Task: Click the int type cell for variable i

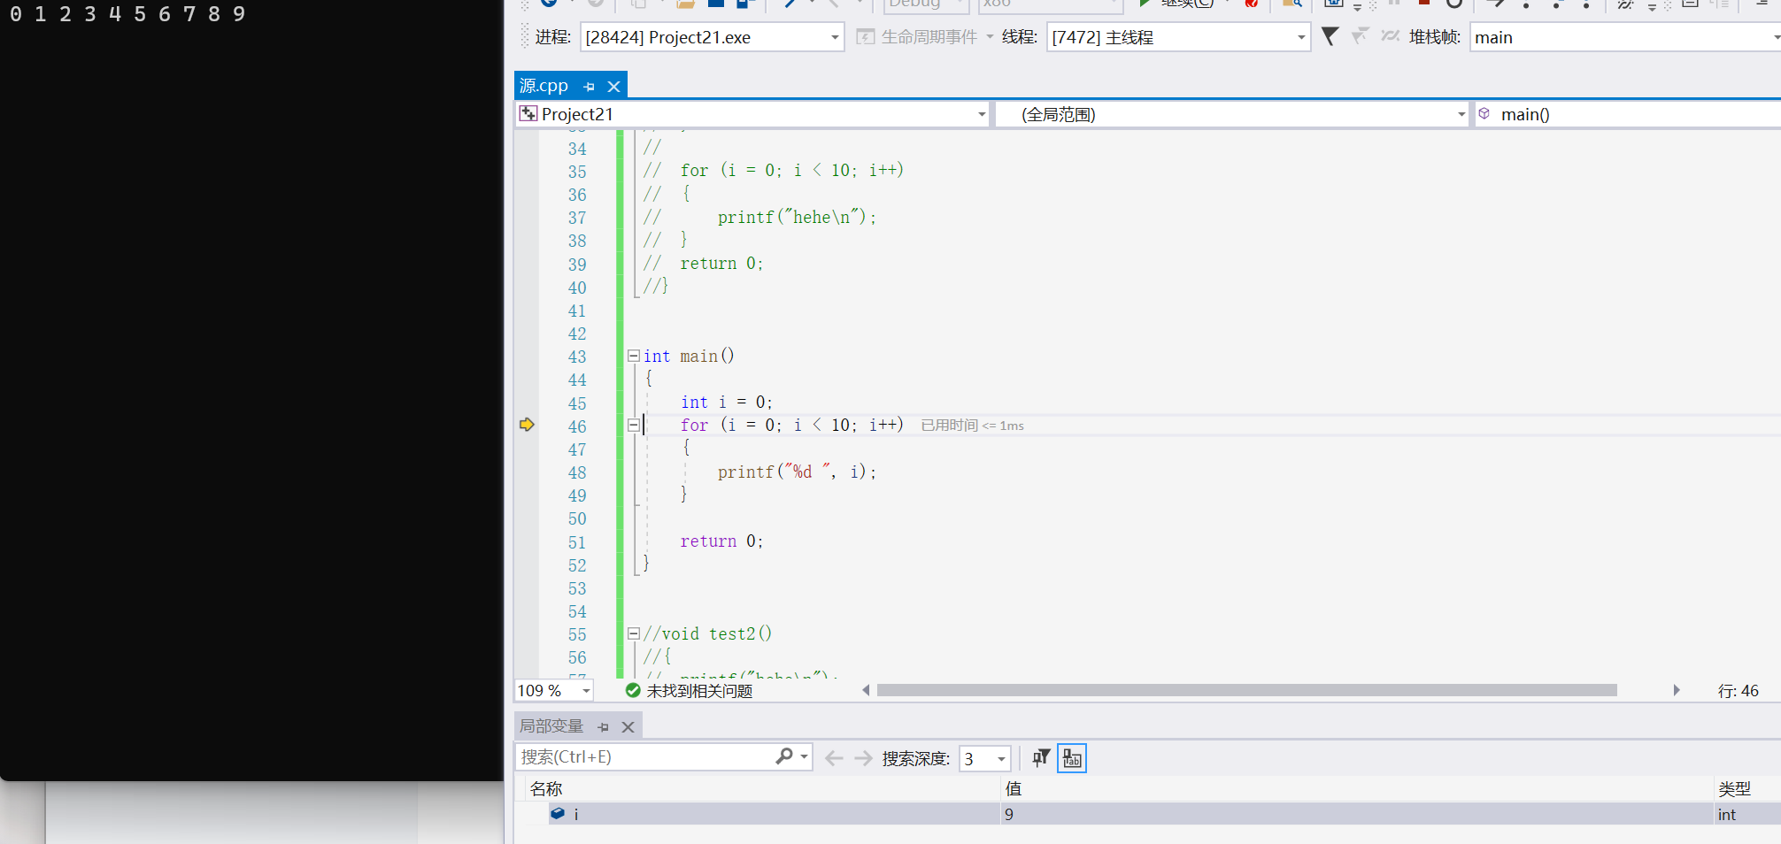Action: [x=1747, y=814]
